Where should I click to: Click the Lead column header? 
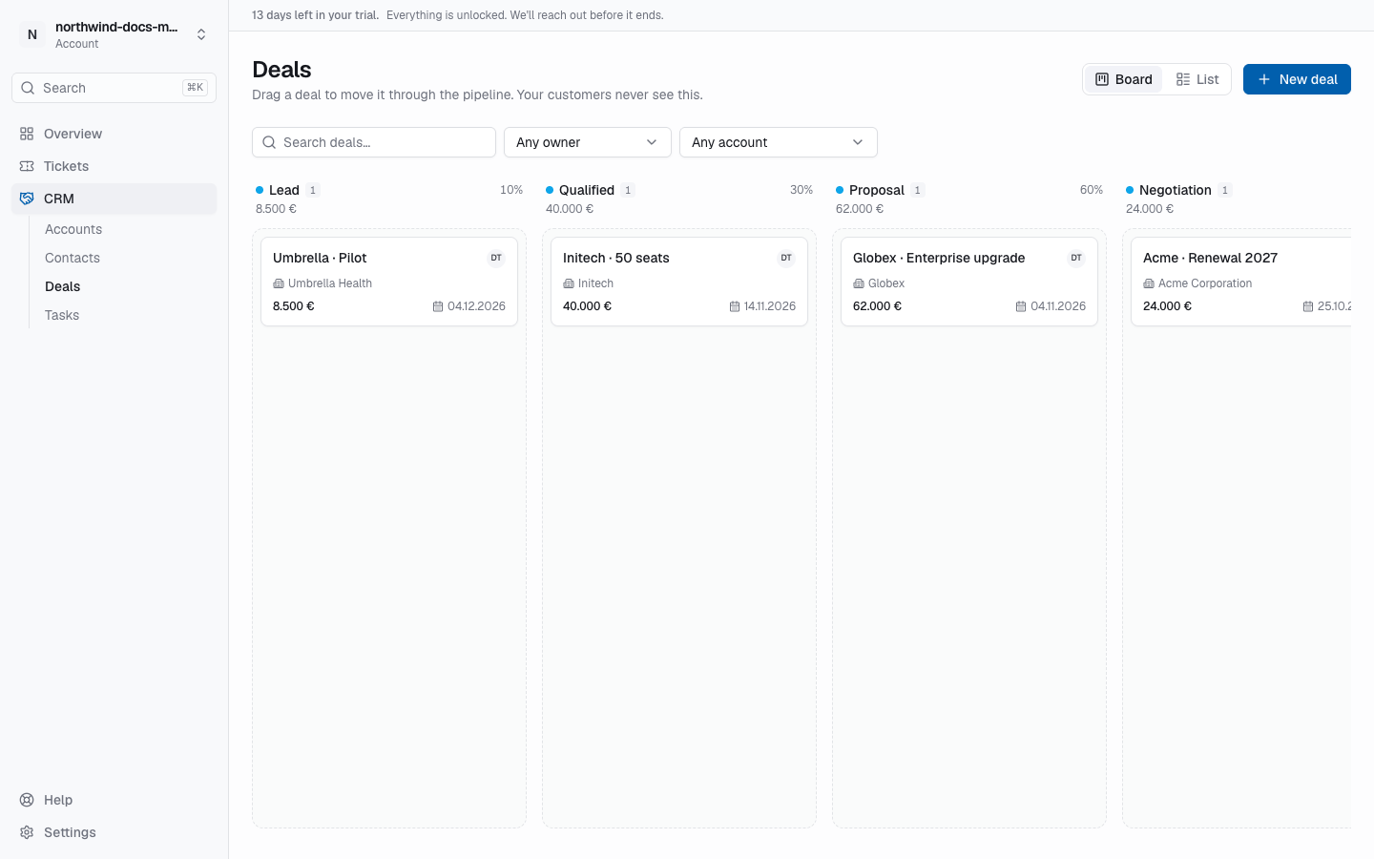(x=284, y=190)
